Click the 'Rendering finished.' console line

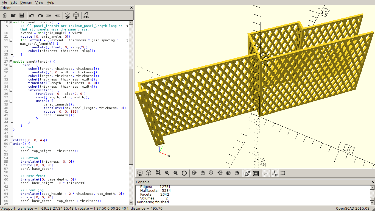pyautogui.click(x=153, y=202)
